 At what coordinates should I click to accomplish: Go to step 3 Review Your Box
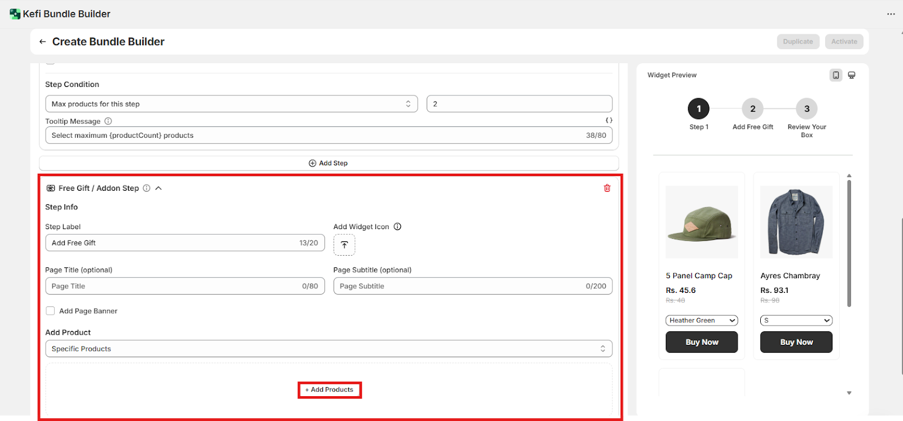coord(806,109)
